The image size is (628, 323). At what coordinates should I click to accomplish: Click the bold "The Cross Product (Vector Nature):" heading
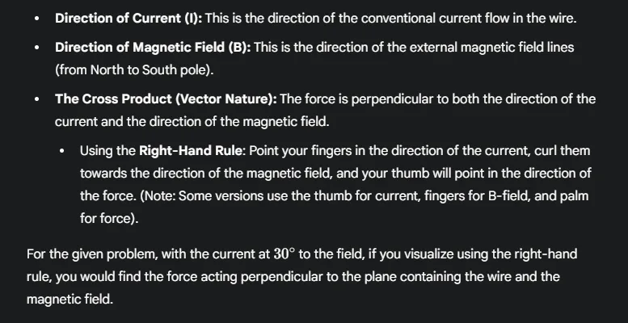pyautogui.click(x=166, y=99)
